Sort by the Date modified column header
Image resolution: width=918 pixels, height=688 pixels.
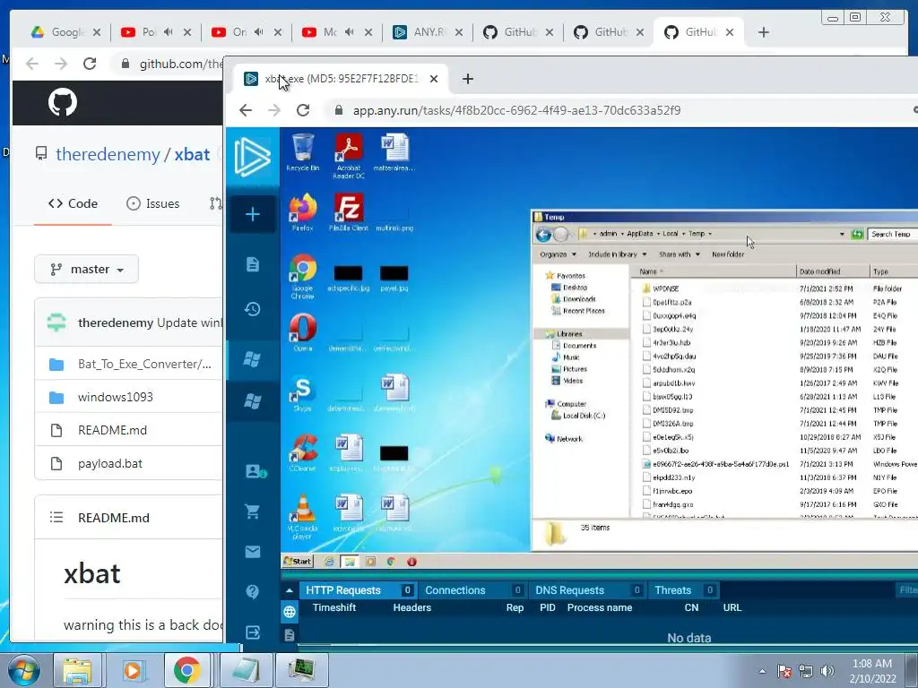833,271
